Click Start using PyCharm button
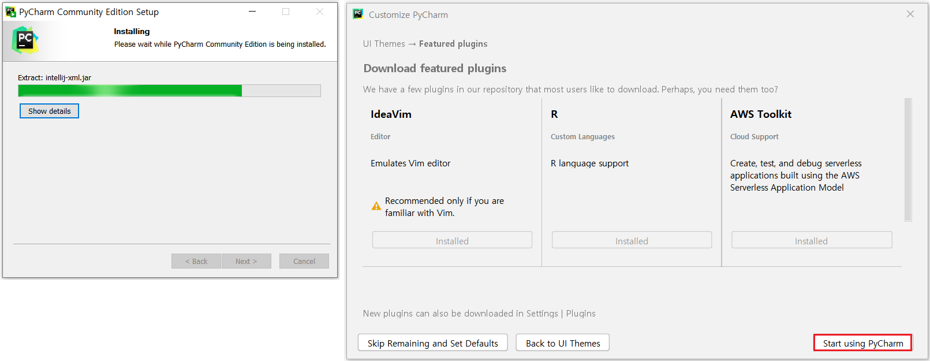Image resolution: width=930 pixels, height=361 pixels. pyautogui.click(x=863, y=343)
